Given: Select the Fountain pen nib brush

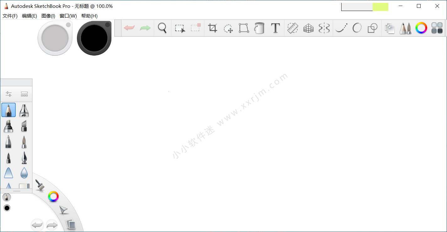Looking at the screenshot, I should [x=24, y=158].
